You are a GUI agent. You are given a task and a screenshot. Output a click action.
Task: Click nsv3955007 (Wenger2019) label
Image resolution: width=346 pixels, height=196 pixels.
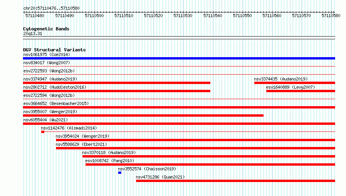50,112
